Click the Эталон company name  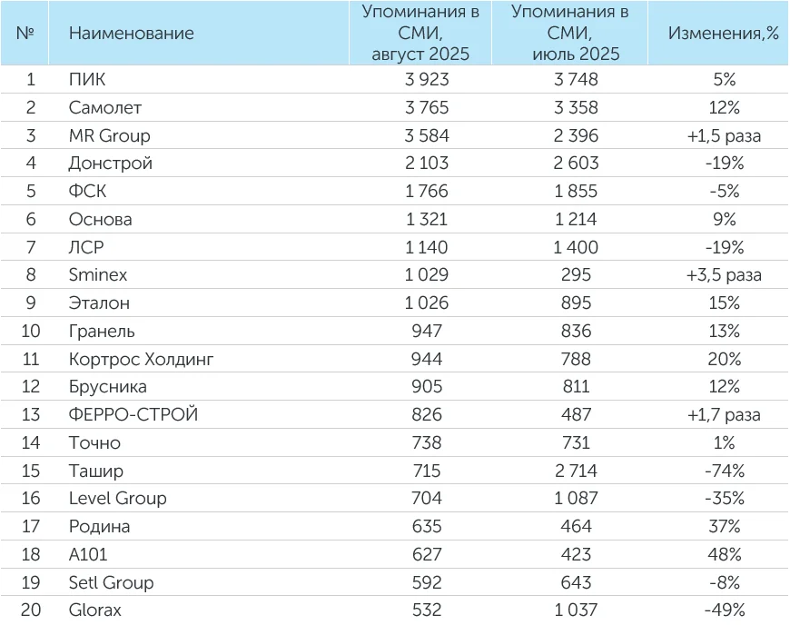tap(99, 303)
